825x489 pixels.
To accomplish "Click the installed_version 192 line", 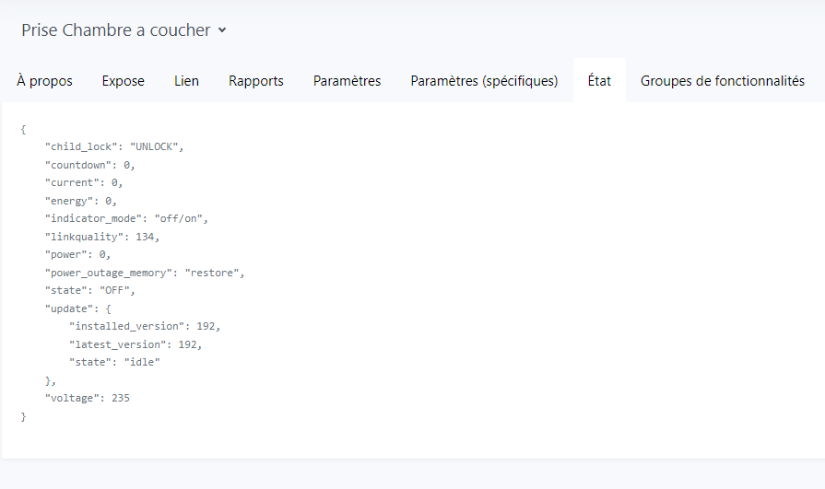I will (145, 327).
